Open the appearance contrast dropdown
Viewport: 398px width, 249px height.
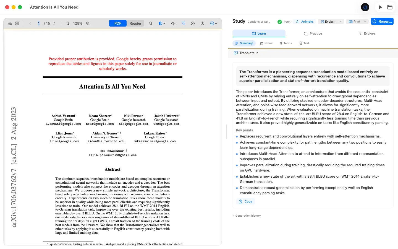click(x=162, y=24)
